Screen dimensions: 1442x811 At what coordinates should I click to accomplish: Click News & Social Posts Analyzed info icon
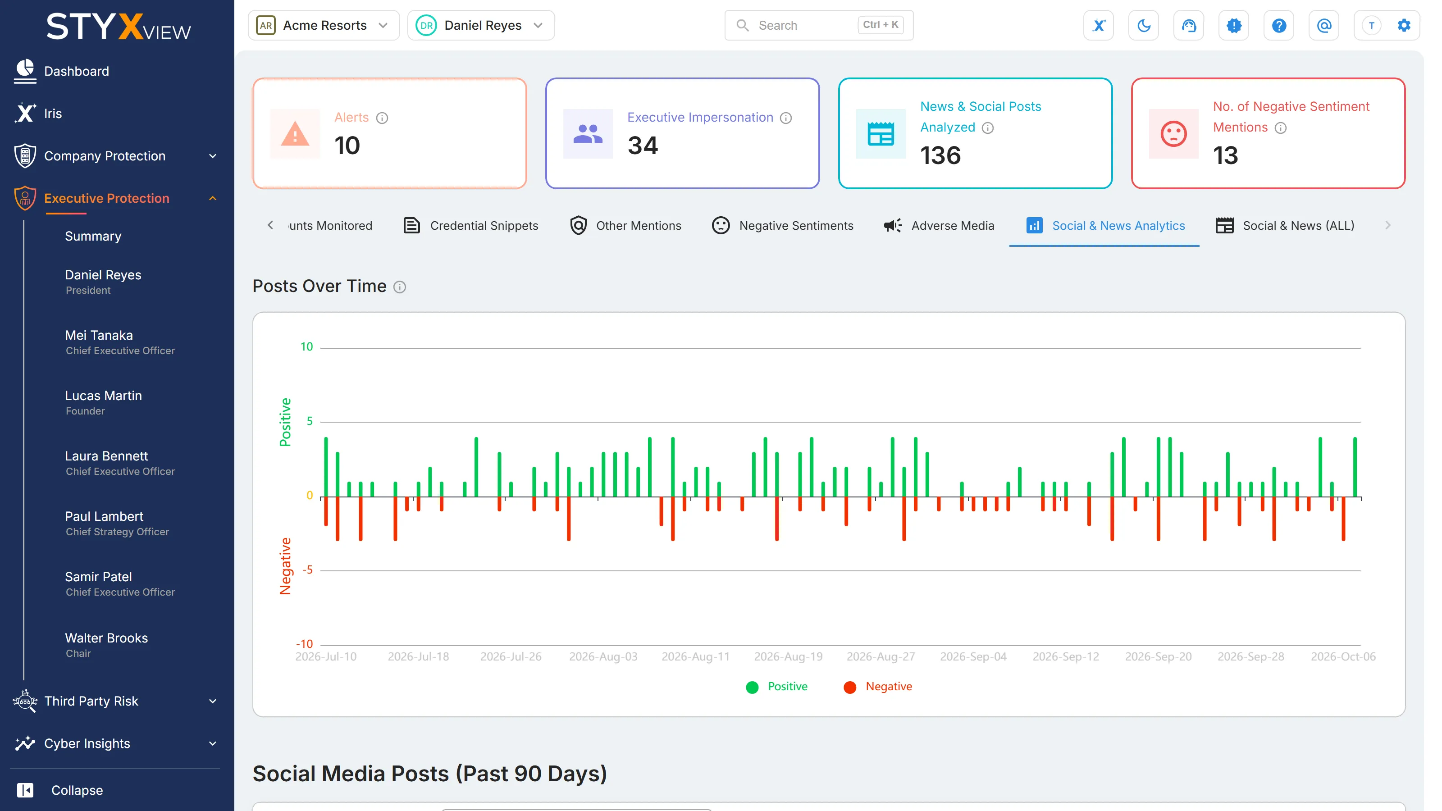(988, 128)
